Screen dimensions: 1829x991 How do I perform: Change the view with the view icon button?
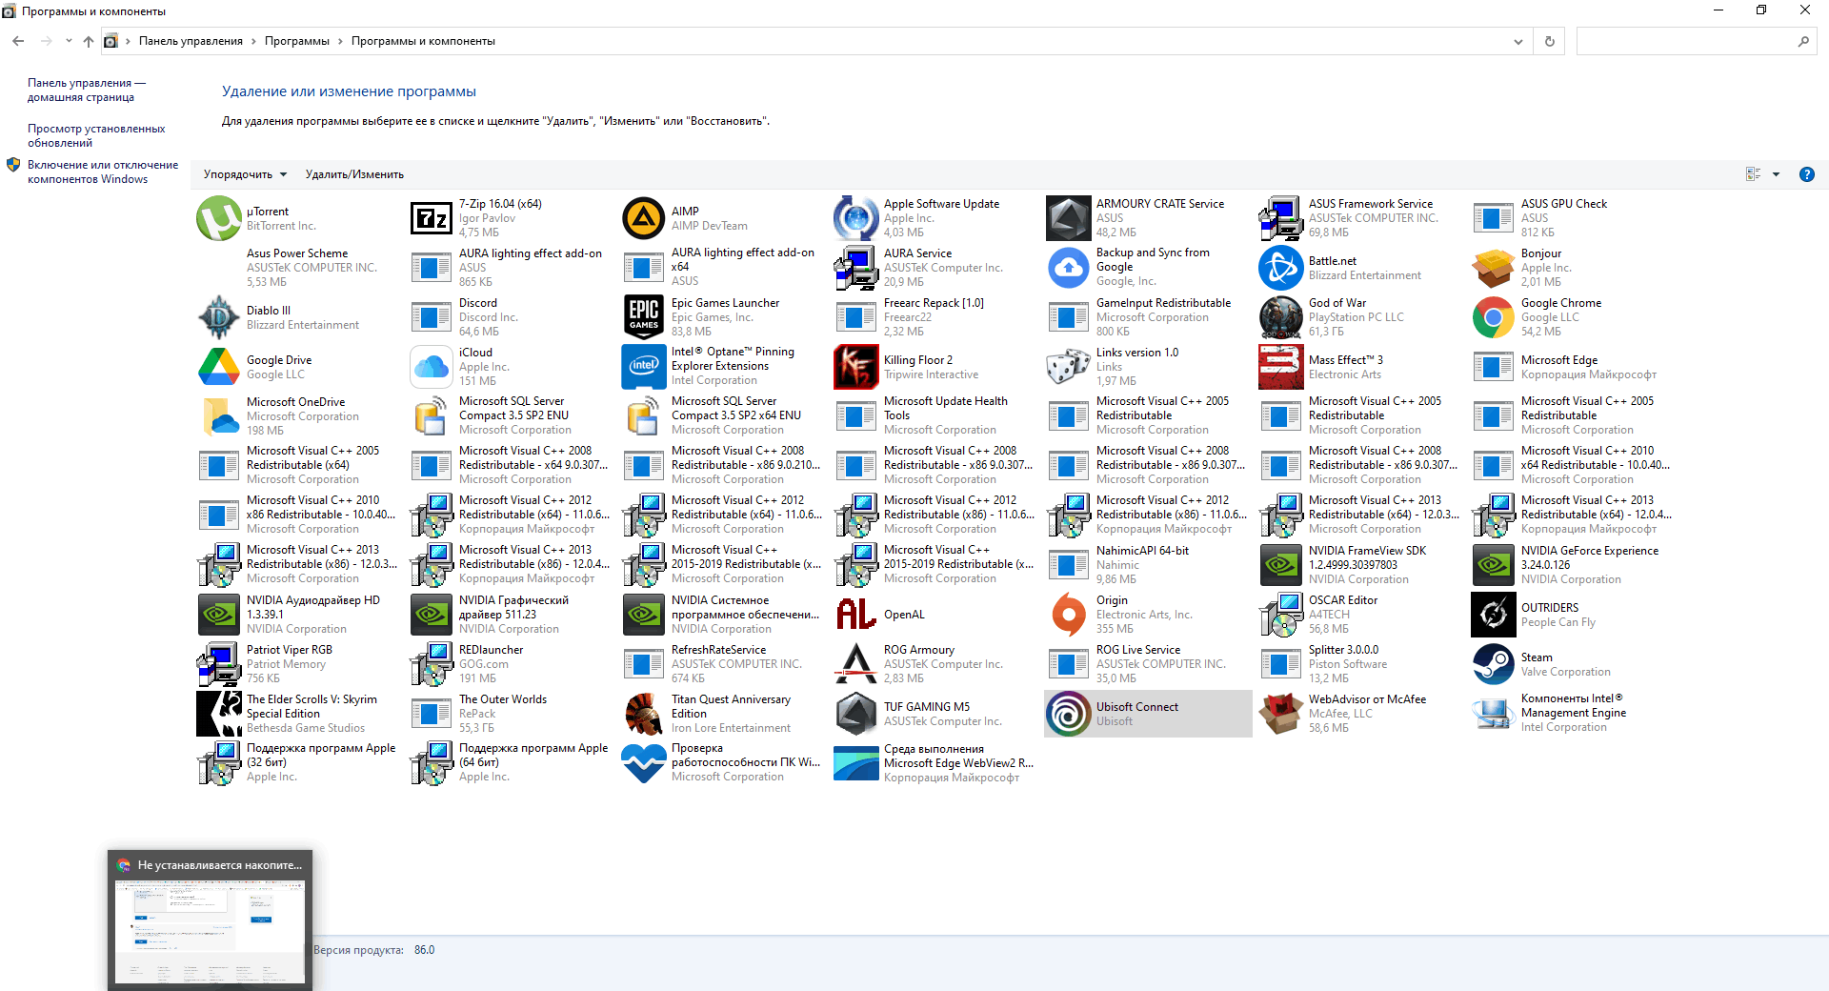(x=1753, y=174)
